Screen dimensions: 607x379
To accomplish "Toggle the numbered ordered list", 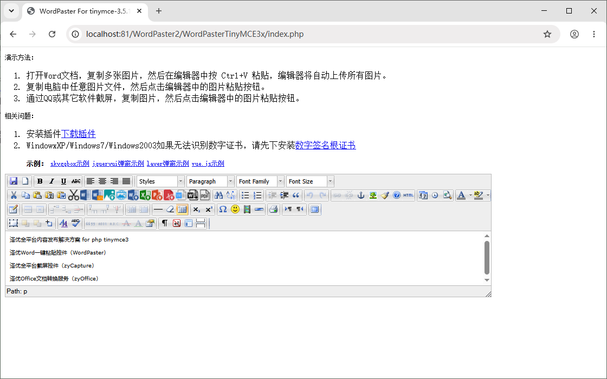I will coord(257,195).
